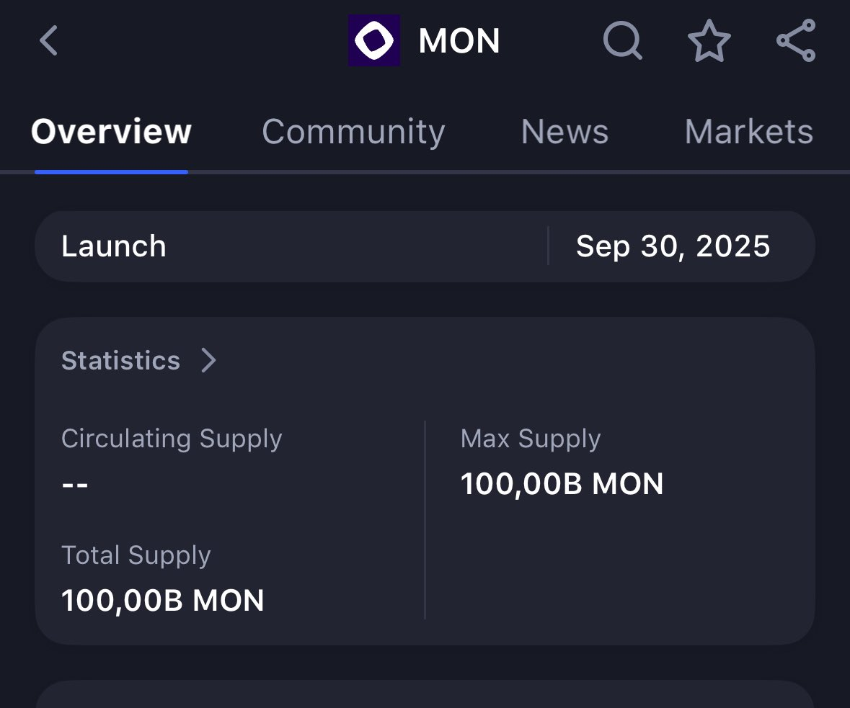Click the Launch date row
850x708 pixels.
tap(425, 246)
